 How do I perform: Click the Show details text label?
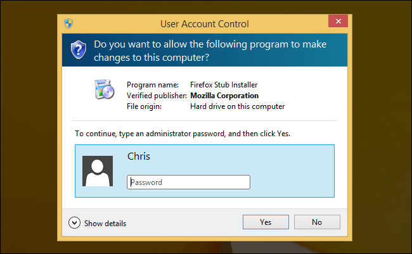(105, 223)
